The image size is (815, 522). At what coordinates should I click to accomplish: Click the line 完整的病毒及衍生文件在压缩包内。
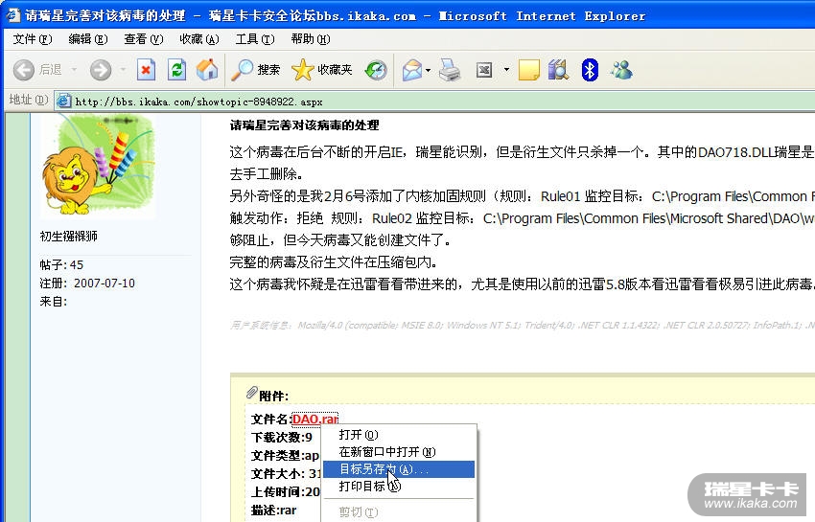tap(334, 262)
